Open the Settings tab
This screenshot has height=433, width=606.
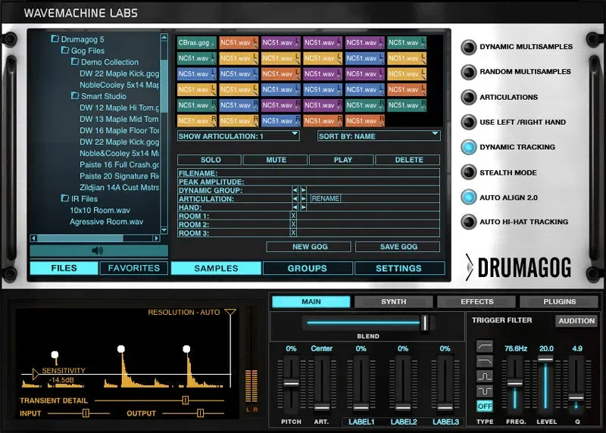click(x=399, y=268)
